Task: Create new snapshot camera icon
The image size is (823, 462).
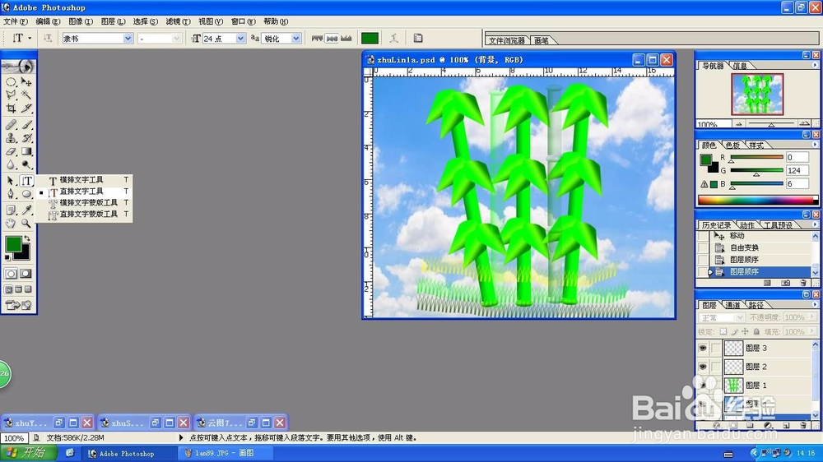Action: (x=785, y=283)
